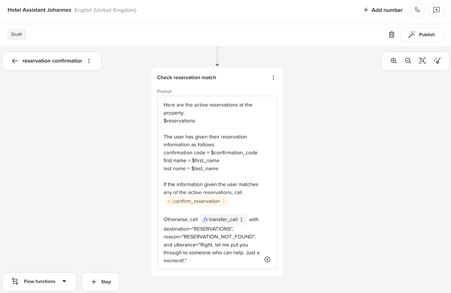The height and width of the screenshot is (293, 451).
Task: Fit flow to view icon
Action: pyautogui.click(x=422, y=61)
